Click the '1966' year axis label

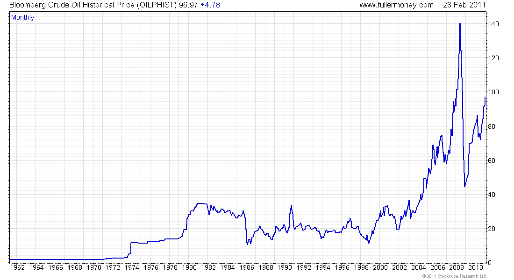click(x=56, y=267)
